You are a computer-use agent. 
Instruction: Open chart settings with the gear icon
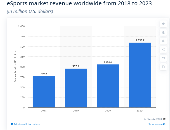point(163,41)
